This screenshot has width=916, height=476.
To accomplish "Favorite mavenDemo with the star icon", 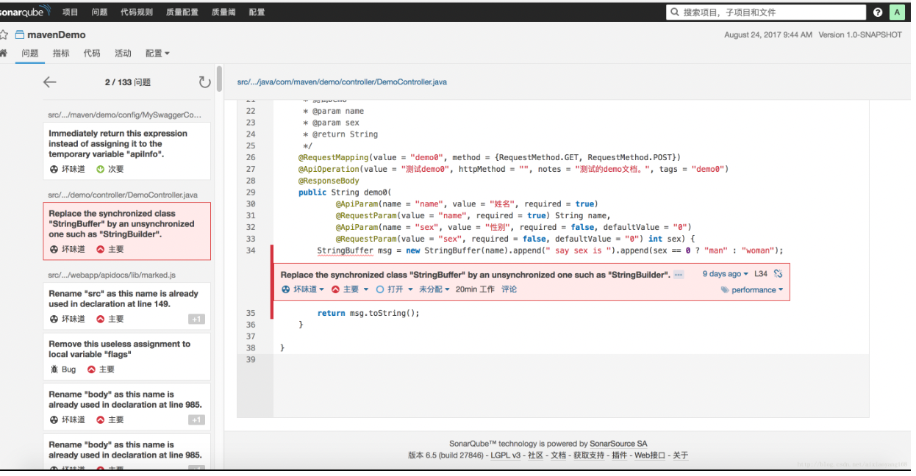I will click(x=4, y=35).
